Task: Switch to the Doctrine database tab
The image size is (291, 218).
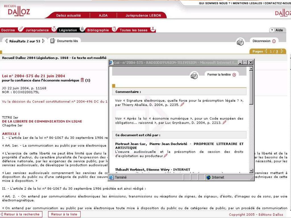Action: [x=8, y=30]
